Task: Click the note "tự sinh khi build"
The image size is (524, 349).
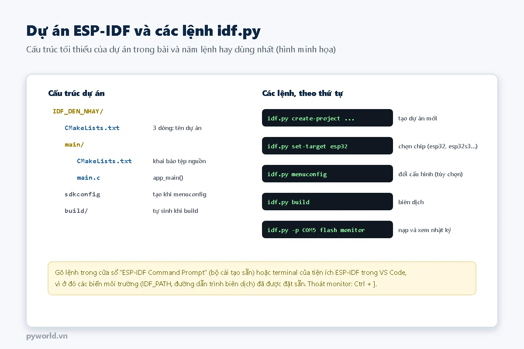Action: click(176, 211)
